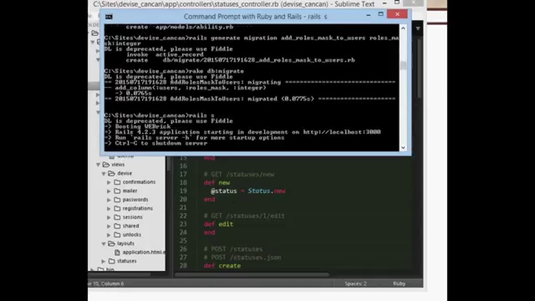
Task: Open the Spaces: 2 indentation menu
Action: [x=356, y=283]
